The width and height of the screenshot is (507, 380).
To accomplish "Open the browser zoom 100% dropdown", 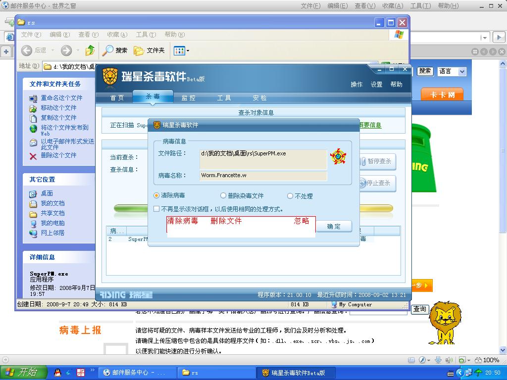I will [487, 360].
